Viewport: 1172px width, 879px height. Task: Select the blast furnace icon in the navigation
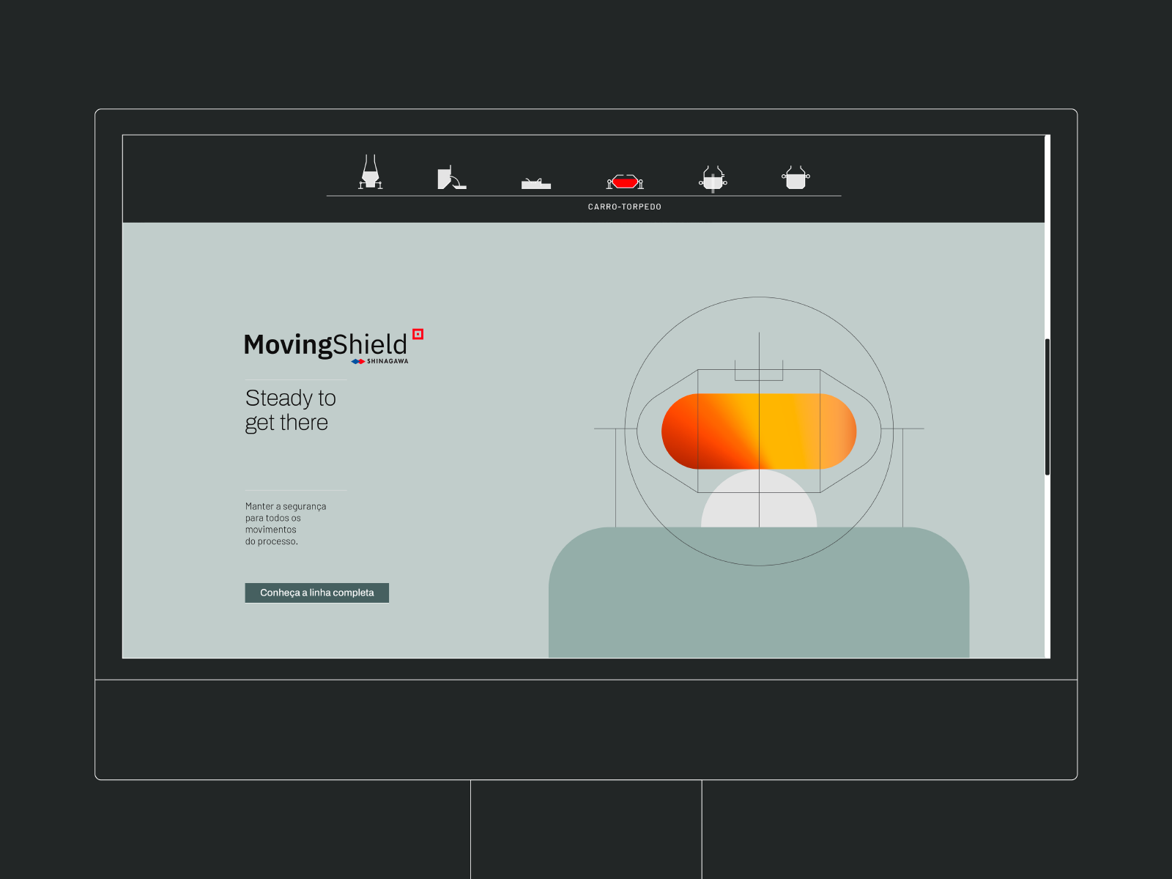371,174
